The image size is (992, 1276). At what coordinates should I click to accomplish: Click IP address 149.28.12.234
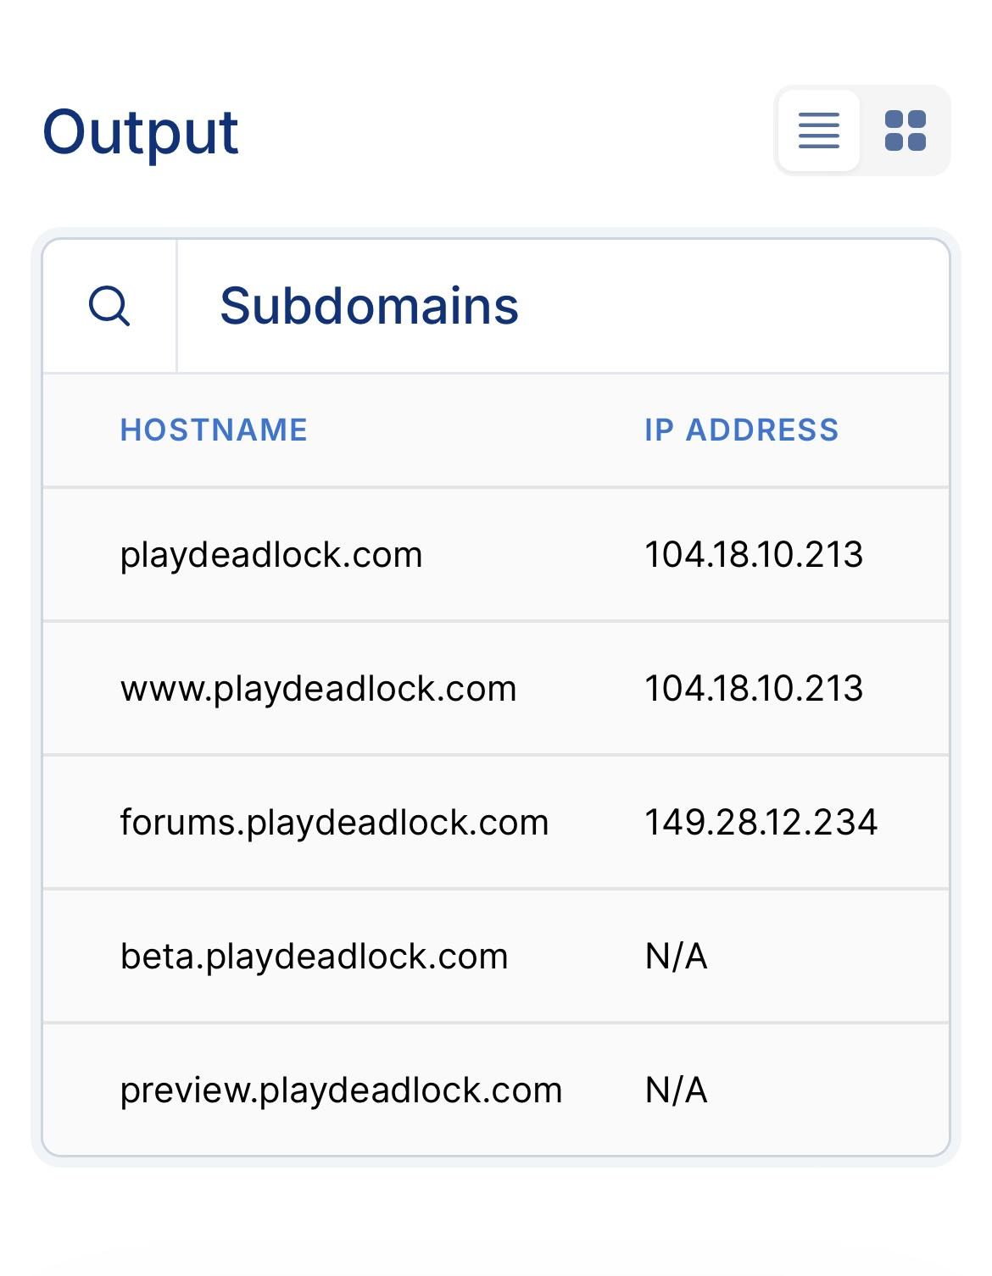[761, 823]
